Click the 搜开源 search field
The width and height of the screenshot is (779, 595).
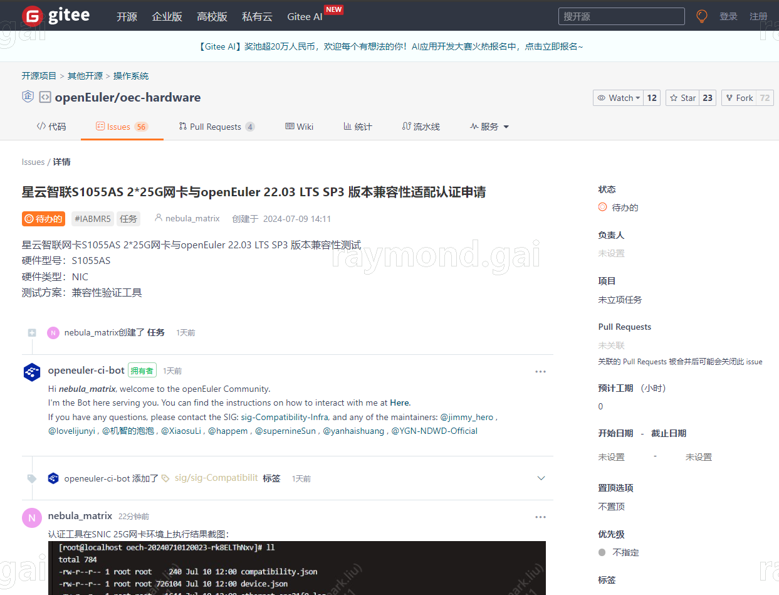click(x=621, y=16)
